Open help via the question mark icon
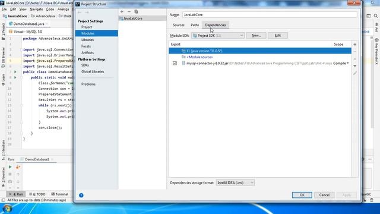 pyautogui.click(x=81, y=195)
